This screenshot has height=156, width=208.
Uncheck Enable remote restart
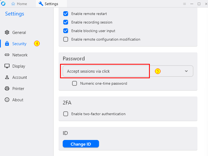(66, 14)
